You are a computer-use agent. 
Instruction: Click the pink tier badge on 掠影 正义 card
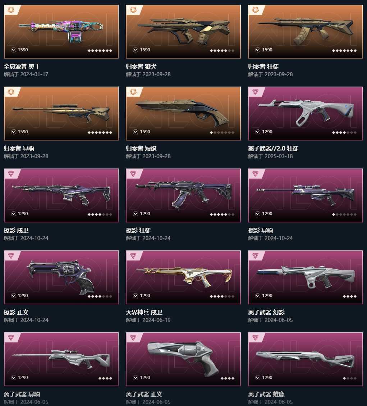click(11, 256)
